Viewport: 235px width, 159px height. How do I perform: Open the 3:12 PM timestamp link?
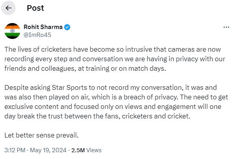(15, 150)
